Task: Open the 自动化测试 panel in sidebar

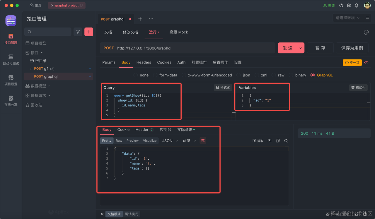Action: [x=11, y=59]
